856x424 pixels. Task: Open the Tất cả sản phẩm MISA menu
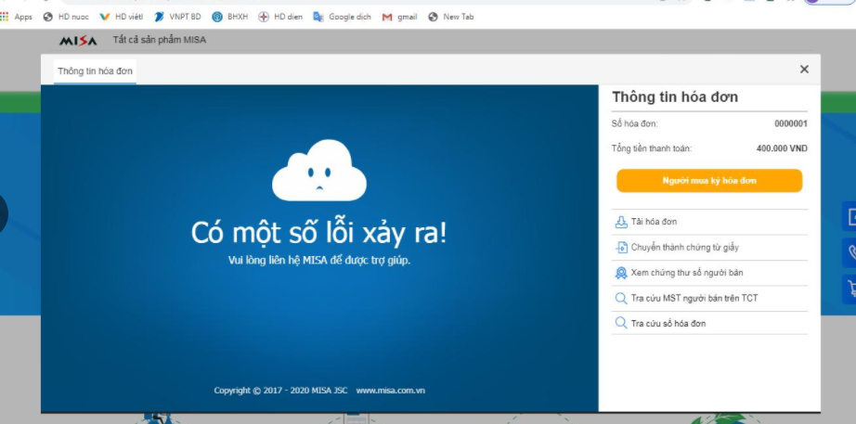(x=159, y=41)
